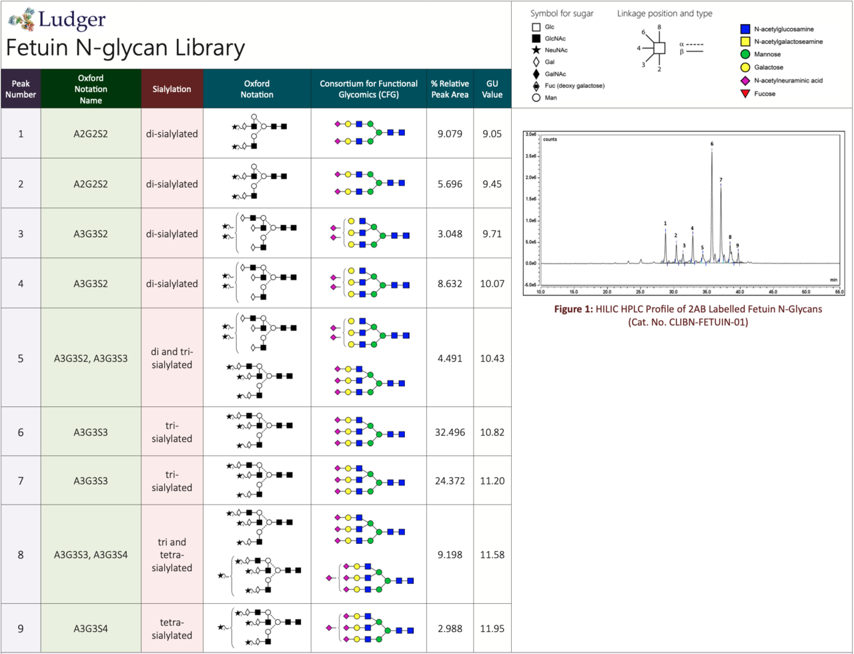Click the '% Relative Peak Area' header
Image resolution: width=854 pixels, height=654 pixels.
[x=450, y=88]
